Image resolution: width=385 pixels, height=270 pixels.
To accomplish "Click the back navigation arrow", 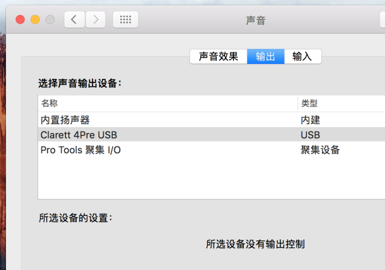I will (74, 19).
